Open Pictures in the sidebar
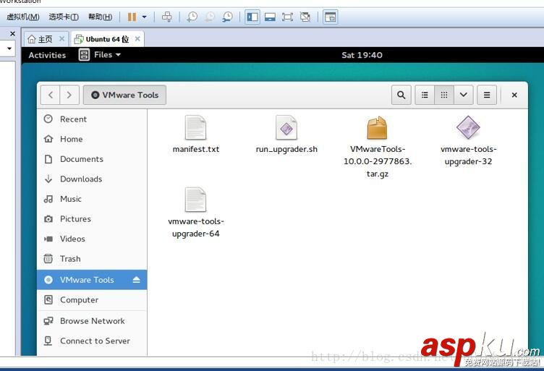The width and height of the screenshot is (544, 371). tap(92, 219)
